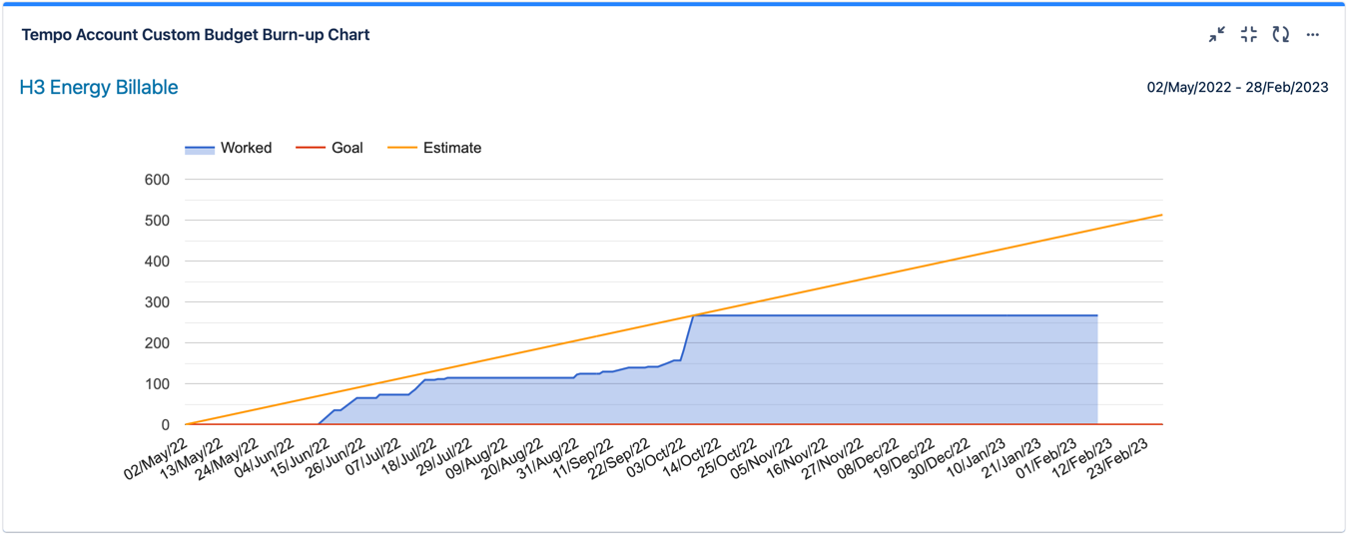Exit full-screen view using the corners icon
Image resolution: width=1348 pixels, height=535 pixels.
pos(1248,35)
